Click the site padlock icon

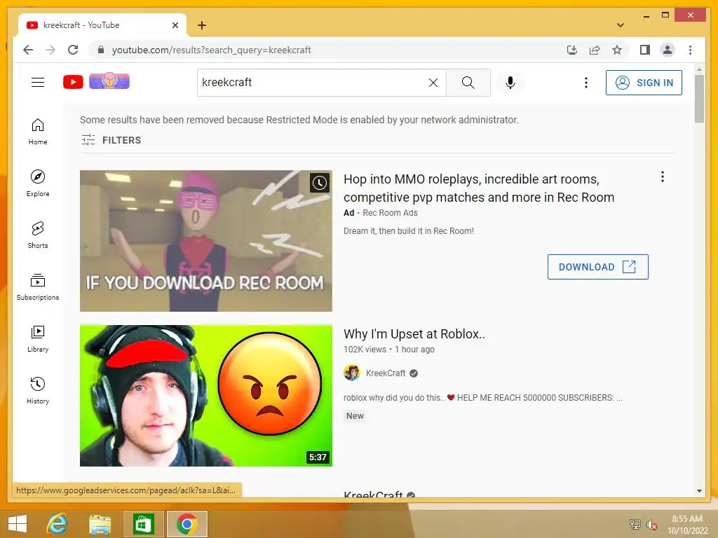pyautogui.click(x=101, y=50)
